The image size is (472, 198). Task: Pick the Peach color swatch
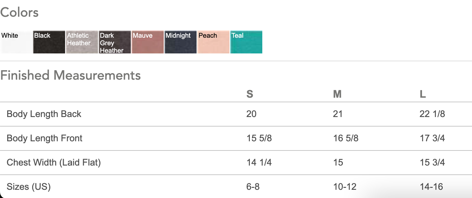point(214,42)
